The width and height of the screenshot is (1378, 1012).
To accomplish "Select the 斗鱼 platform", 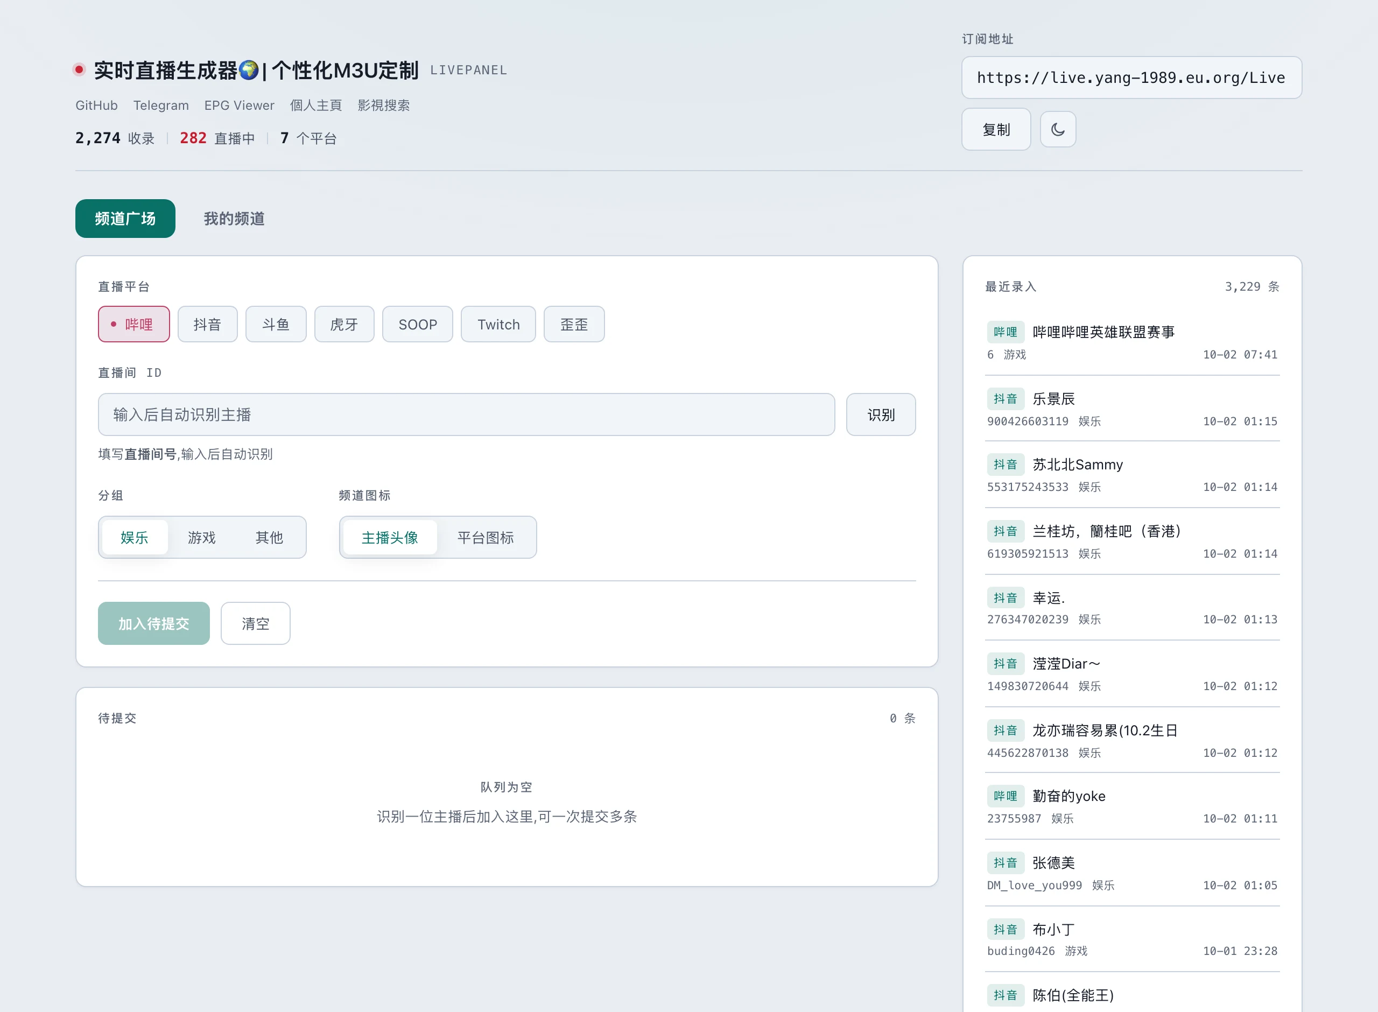I will pyautogui.click(x=276, y=324).
